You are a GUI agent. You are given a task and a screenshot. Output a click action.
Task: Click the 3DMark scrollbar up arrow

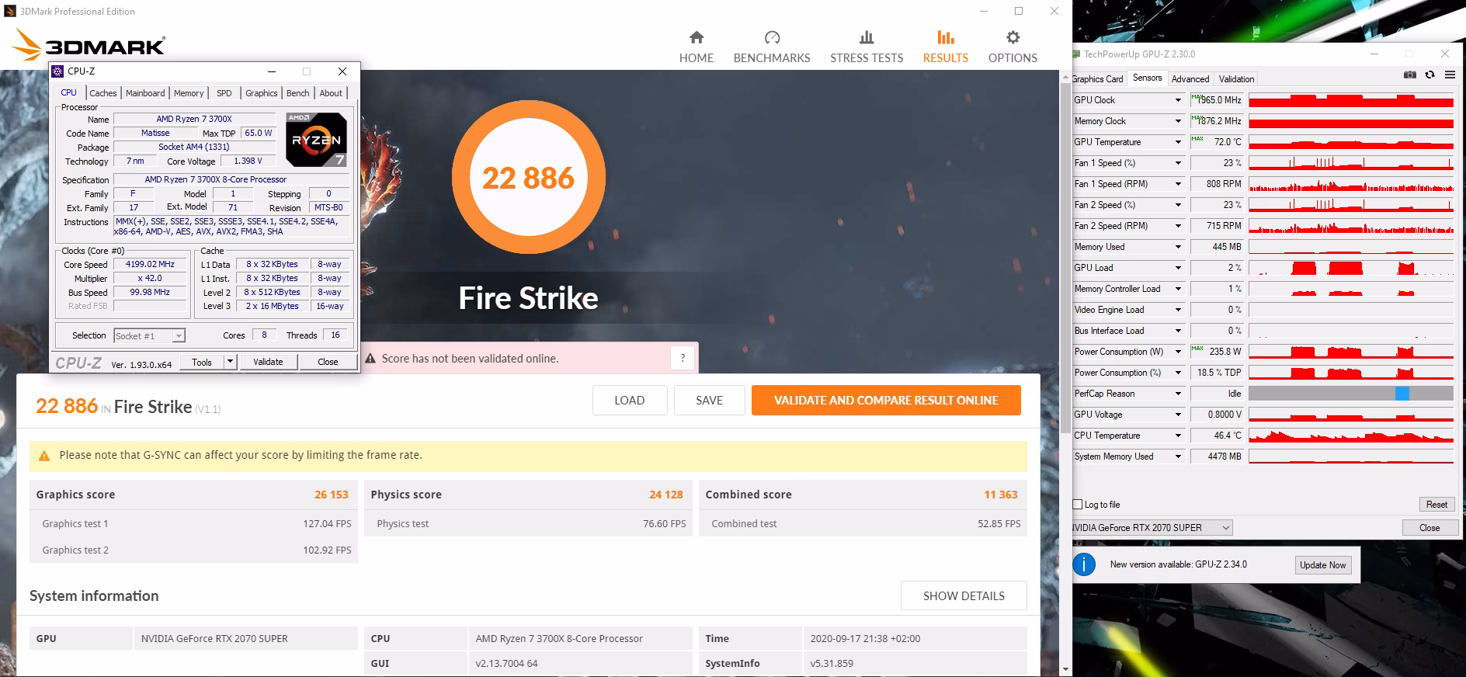[1065, 78]
